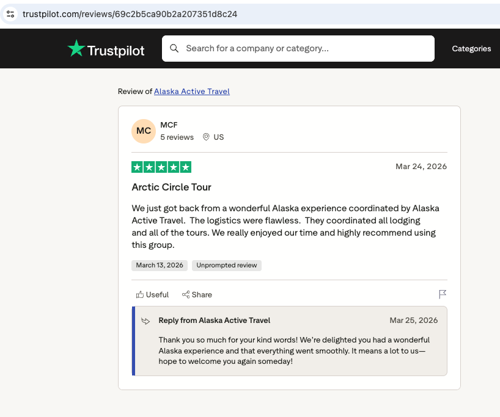Click the reply arrow icon
The width and height of the screenshot is (500, 417).
coord(145,321)
